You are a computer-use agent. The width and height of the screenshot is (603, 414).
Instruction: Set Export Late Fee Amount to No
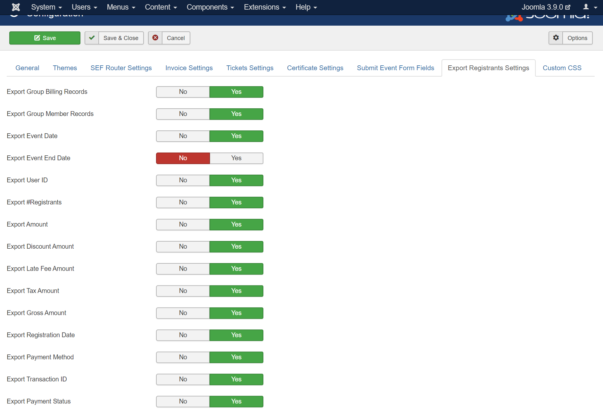(183, 269)
